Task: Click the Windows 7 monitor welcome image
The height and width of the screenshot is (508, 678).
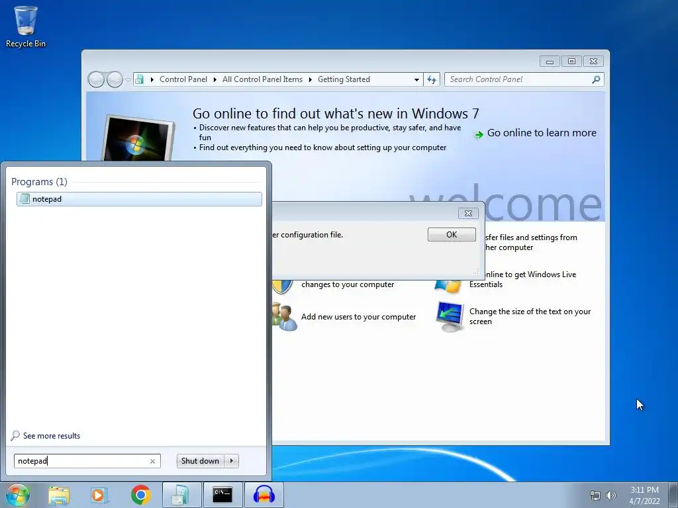Action: (138, 139)
